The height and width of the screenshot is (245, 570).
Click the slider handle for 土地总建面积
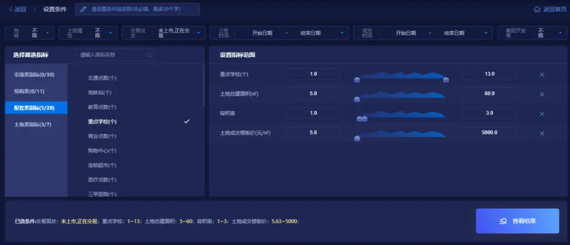pyautogui.click(x=357, y=100)
